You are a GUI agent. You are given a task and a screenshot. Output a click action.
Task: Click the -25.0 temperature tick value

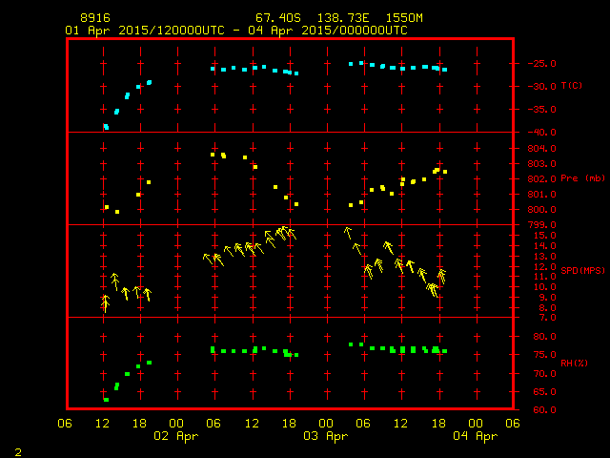(x=536, y=64)
